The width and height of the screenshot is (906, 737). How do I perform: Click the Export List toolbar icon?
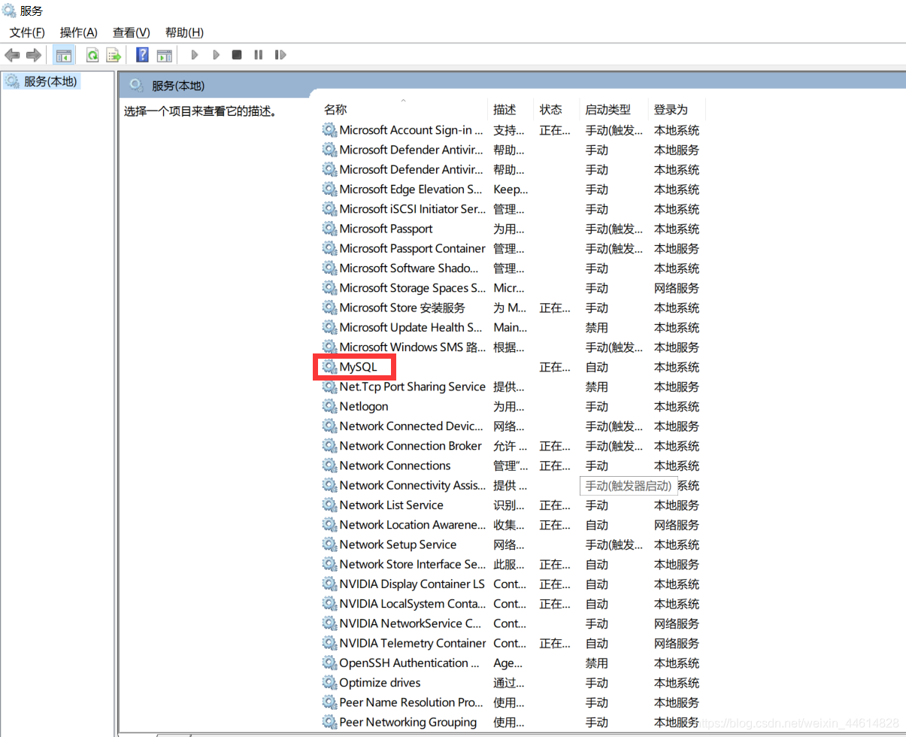(x=114, y=55)
